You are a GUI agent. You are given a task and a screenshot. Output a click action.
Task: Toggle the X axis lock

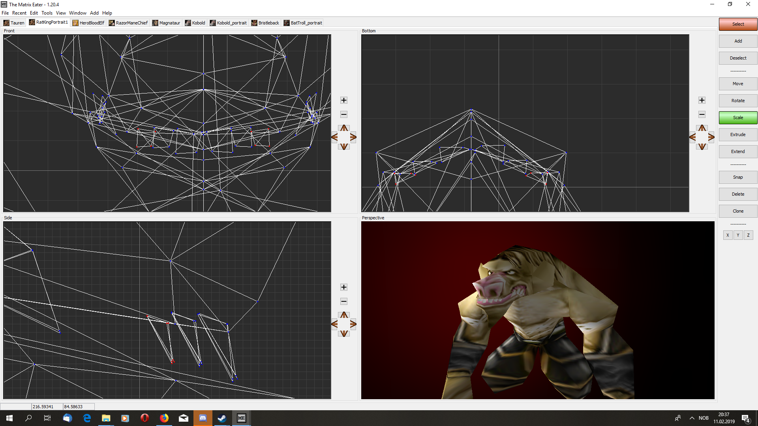728,235
